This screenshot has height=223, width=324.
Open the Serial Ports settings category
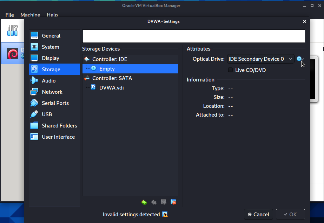(x=54, y=103)
